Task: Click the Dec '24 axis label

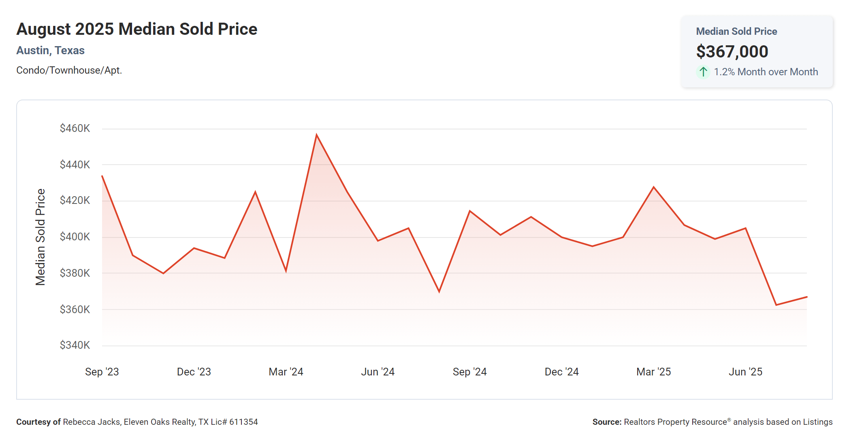Action: (x=561, y=372)
